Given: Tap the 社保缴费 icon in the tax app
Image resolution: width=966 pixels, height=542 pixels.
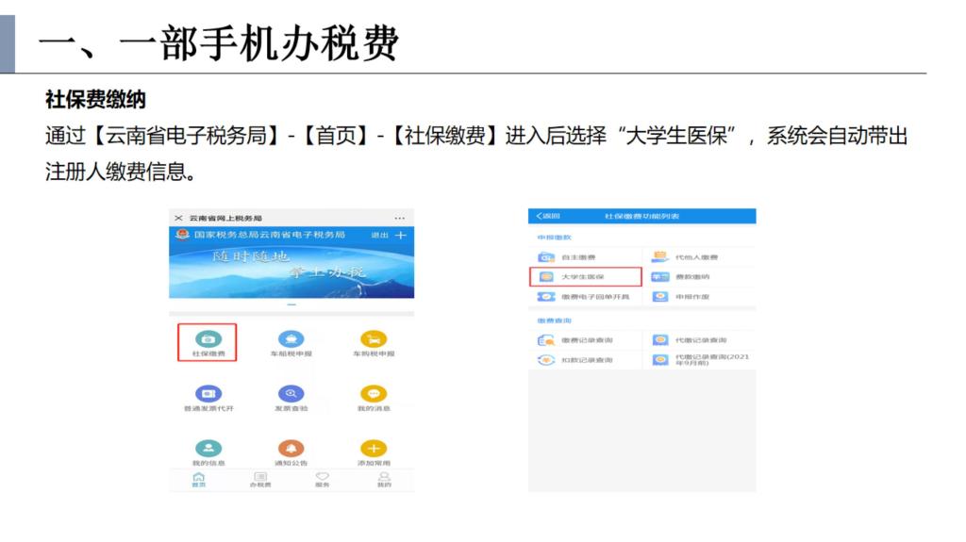Looking at the screenshot, I should pos(208,338).
